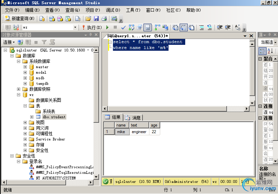Image resolution: width=278 pixels, height=194 pixels.
Task: Display the Estimated Execution Plan
Action: coord(132,27)
